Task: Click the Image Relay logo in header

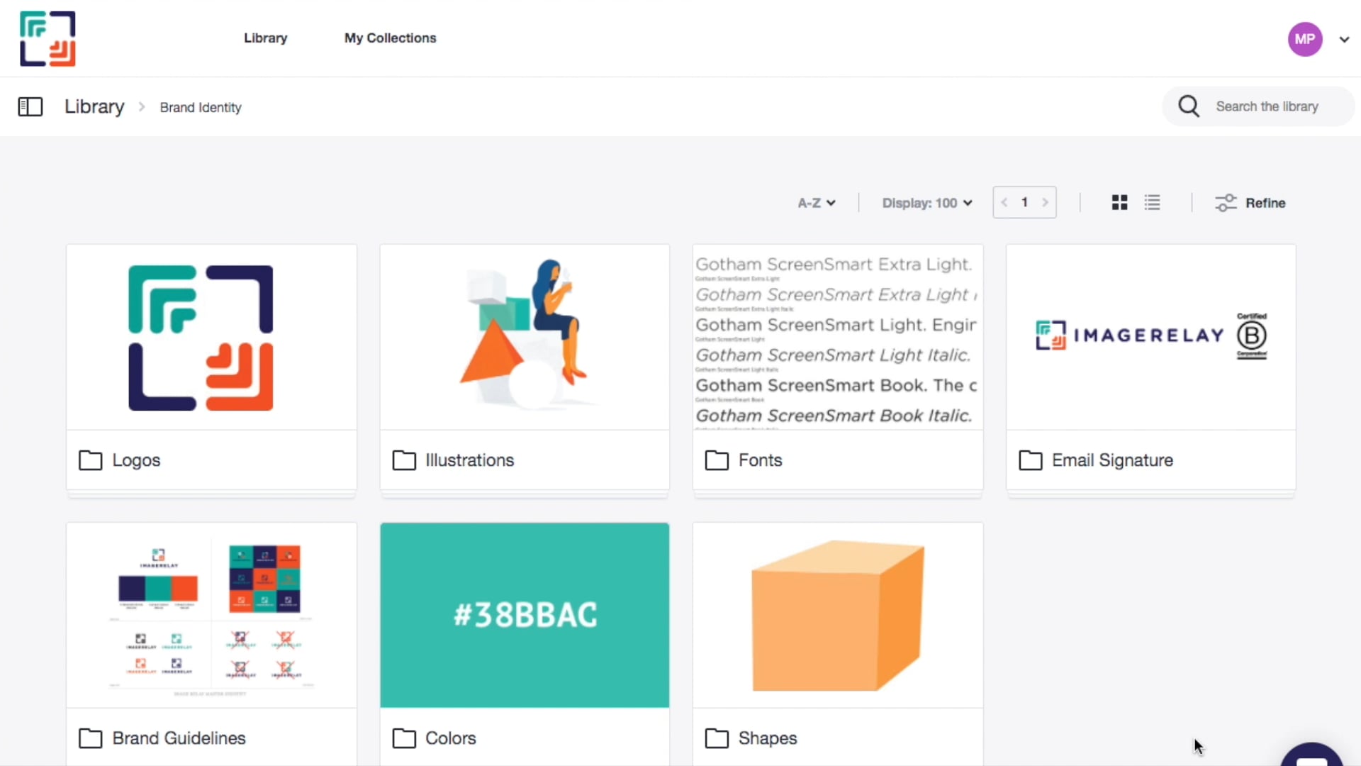Action: 47,39
